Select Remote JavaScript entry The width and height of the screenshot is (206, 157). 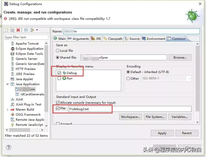(29, 125)
